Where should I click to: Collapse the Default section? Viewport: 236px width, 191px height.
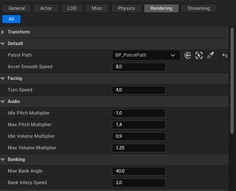coord(3,44)
